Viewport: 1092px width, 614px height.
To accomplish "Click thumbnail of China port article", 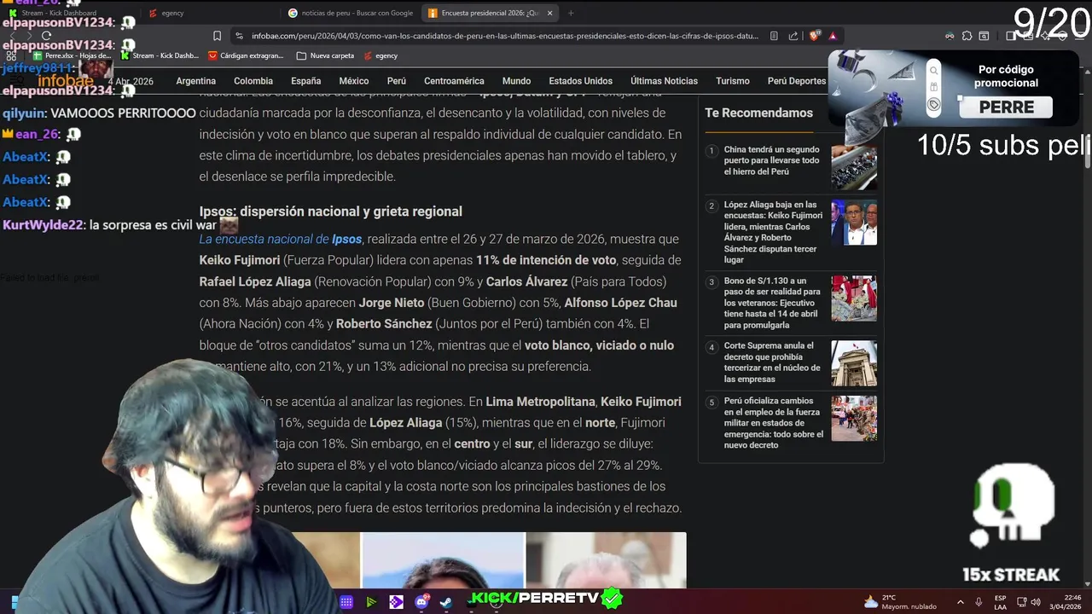I will click(854, 167).
